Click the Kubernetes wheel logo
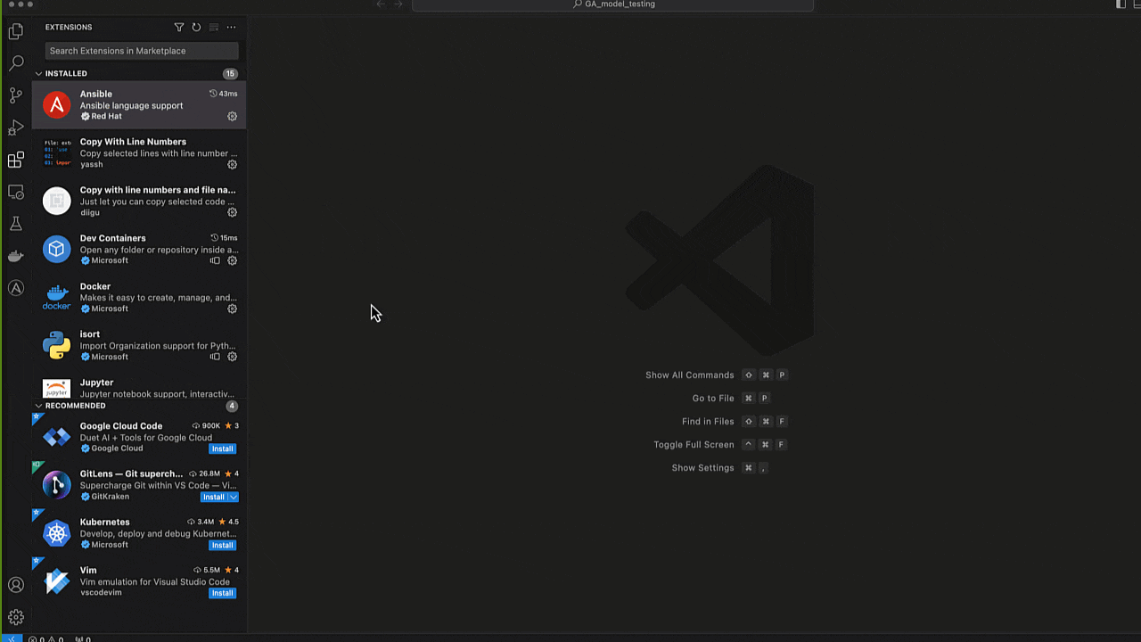This screenshot has height=642, width=1141. pos(56,533)
